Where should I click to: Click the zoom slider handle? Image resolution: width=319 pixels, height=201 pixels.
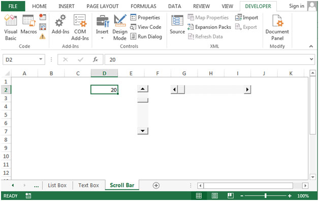266,196
